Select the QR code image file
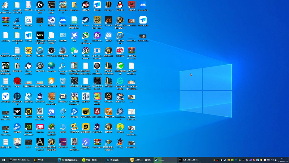This screenshot has height=163, width=289. 40,114
